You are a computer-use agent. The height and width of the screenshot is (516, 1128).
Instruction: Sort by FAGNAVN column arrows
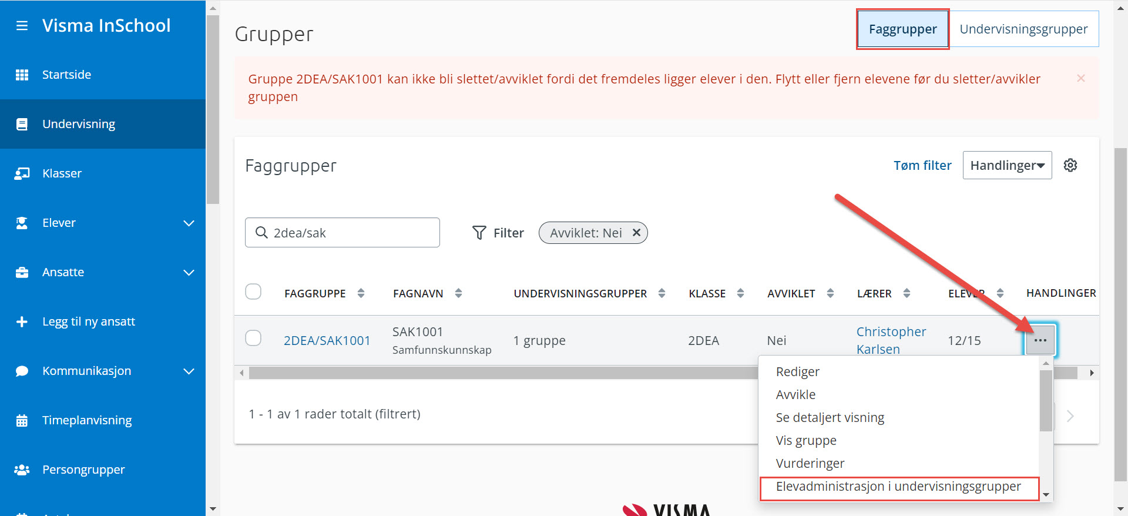(x=458, y=293)
